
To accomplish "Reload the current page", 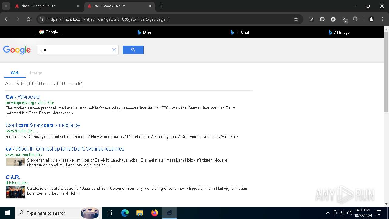I will point(29,19).
